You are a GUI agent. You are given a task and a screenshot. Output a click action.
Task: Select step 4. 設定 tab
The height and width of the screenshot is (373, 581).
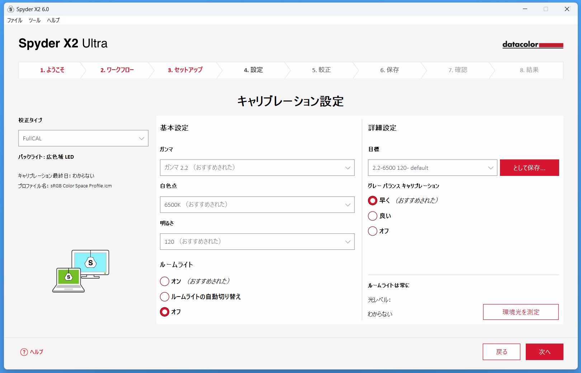[253, 70]
